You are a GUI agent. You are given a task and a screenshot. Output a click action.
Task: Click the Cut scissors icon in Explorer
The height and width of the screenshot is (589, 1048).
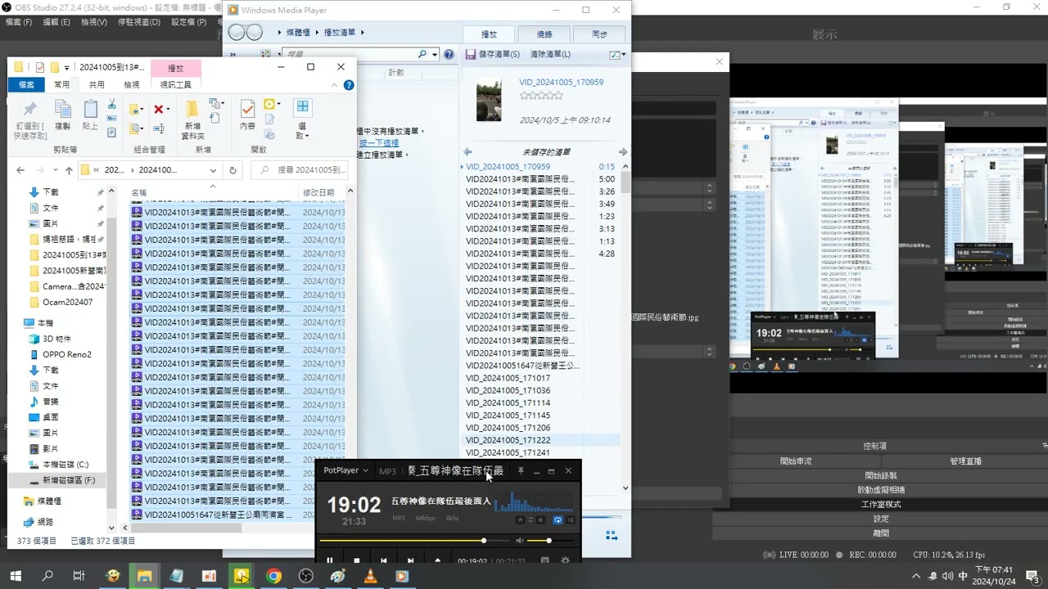tap(112, 105)
